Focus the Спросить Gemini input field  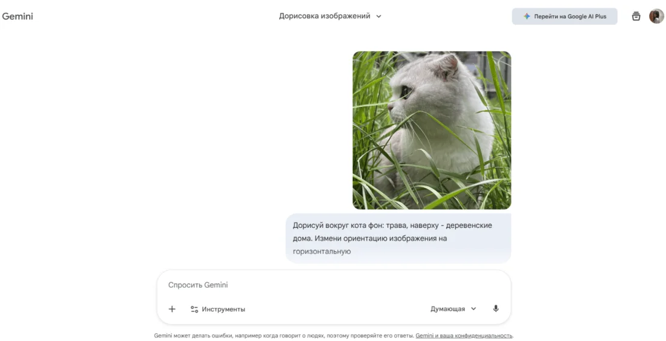(334, 285)
